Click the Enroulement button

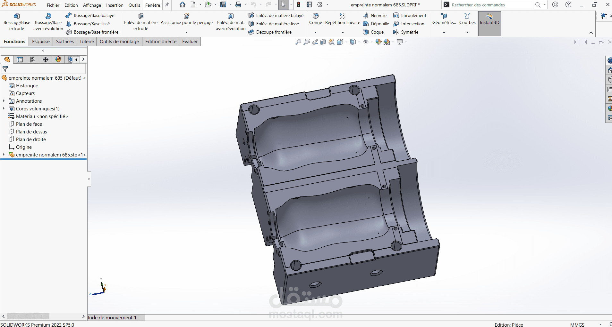(x=410, y=15)
